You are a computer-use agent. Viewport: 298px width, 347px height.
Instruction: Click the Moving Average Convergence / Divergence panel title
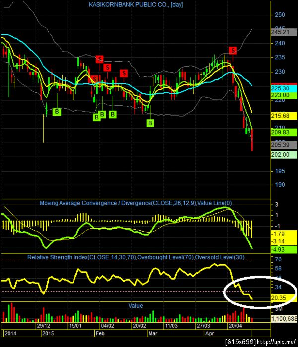point(136,203)
